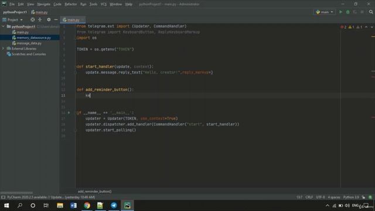Click pythonProject1 breadcrumb in navigation bar
Image resolution: width=375 pixels, height=211 pixels.
pyautogui.click(x=15, y=12)
